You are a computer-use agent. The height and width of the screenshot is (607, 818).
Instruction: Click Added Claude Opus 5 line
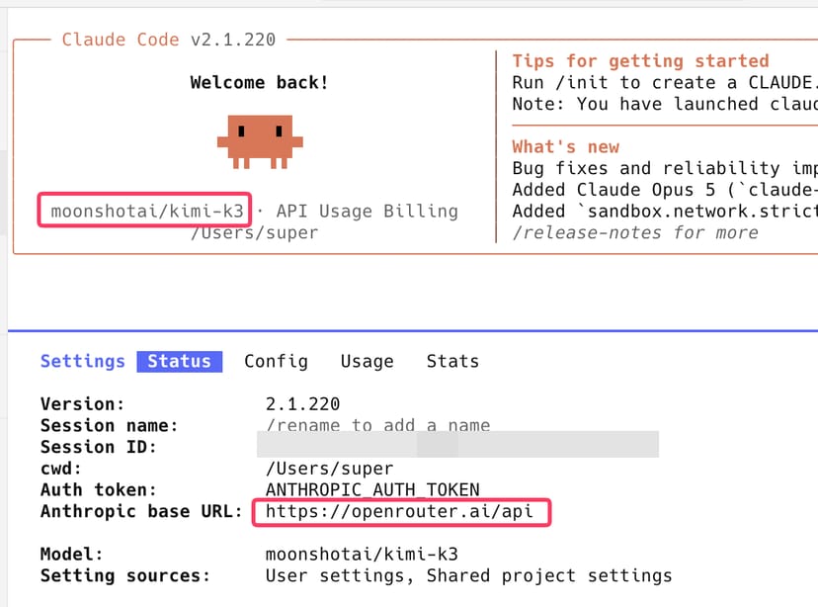665,190
